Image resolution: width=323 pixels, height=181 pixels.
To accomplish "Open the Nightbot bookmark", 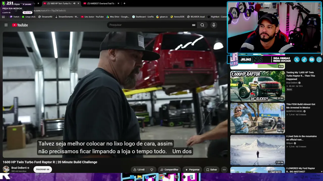I will click(217, 17).
